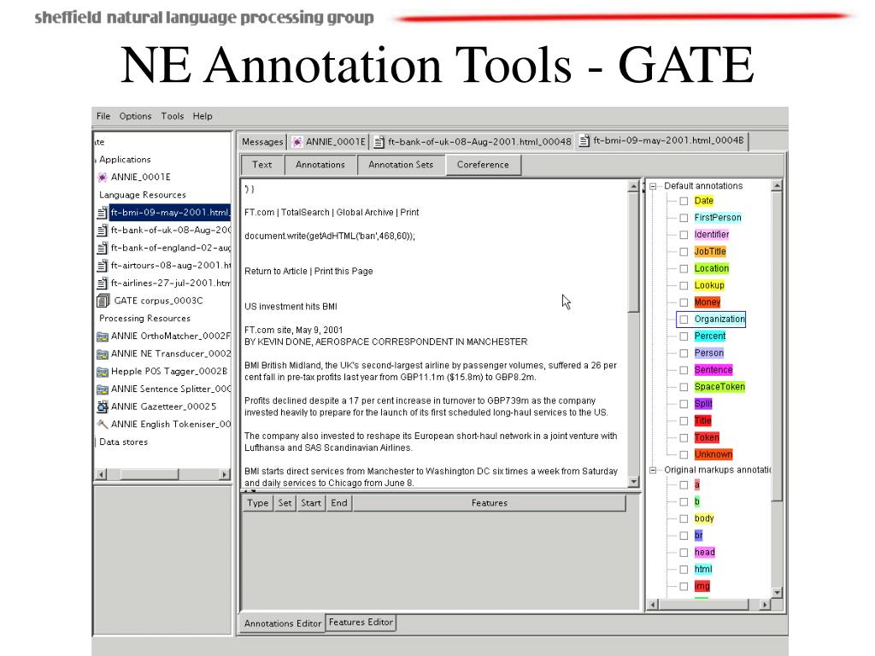Click the Set column header

285,503
